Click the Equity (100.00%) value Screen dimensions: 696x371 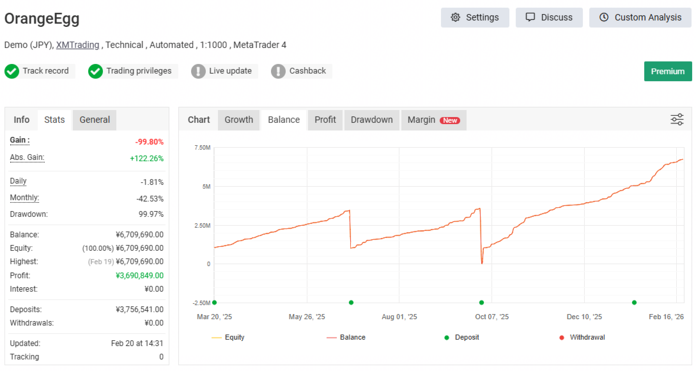point(123,248)
